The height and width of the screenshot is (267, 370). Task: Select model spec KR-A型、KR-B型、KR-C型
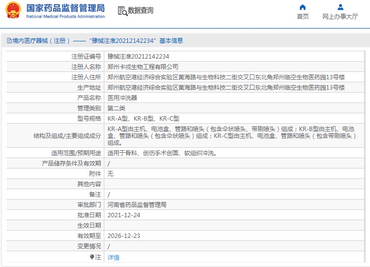pyautogui.click(x=143, y=119)
